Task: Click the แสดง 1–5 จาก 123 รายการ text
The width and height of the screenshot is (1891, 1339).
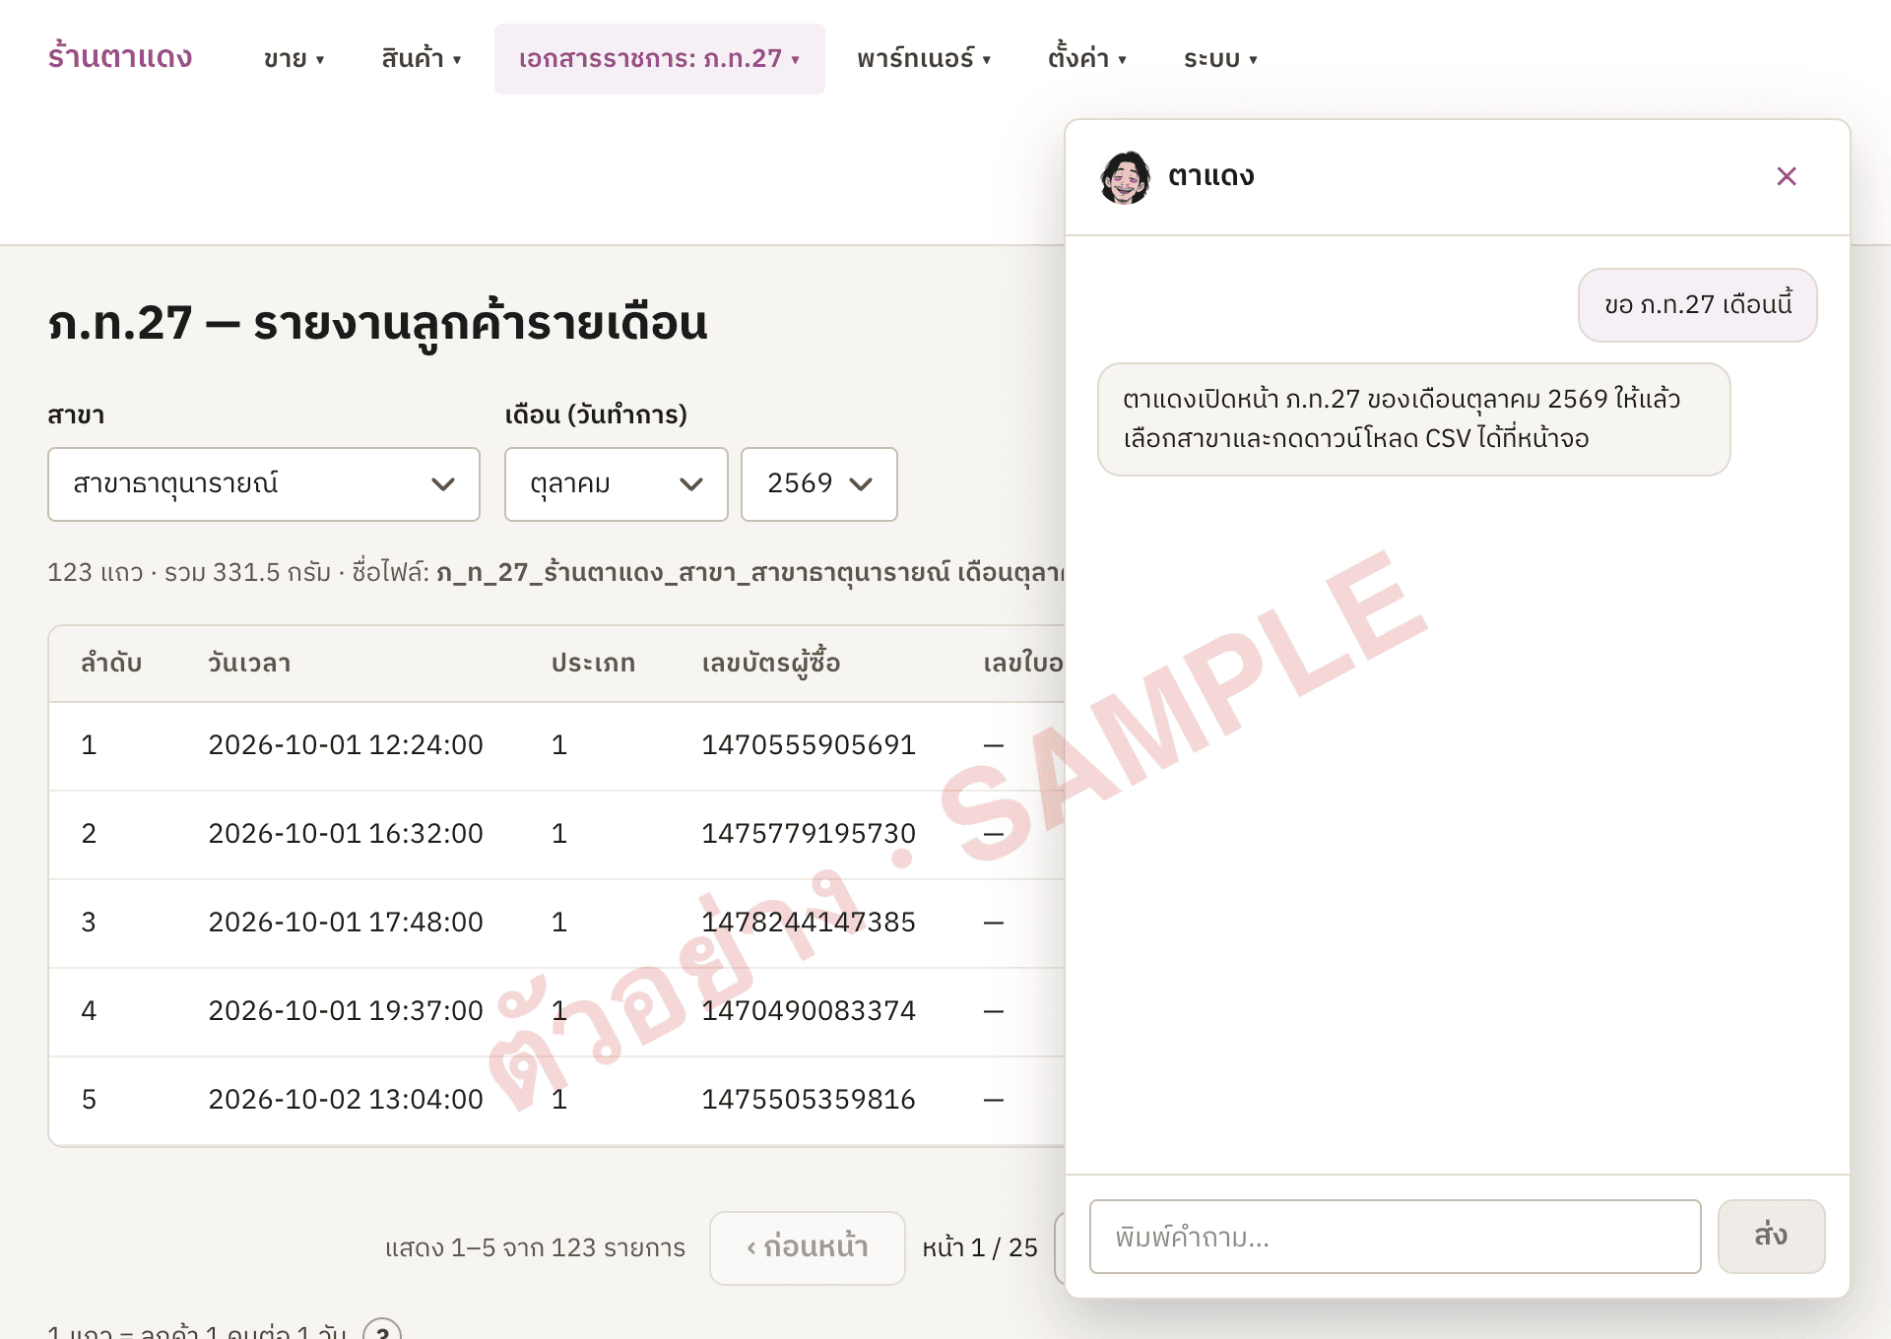Action: (x=535, y=1247)
